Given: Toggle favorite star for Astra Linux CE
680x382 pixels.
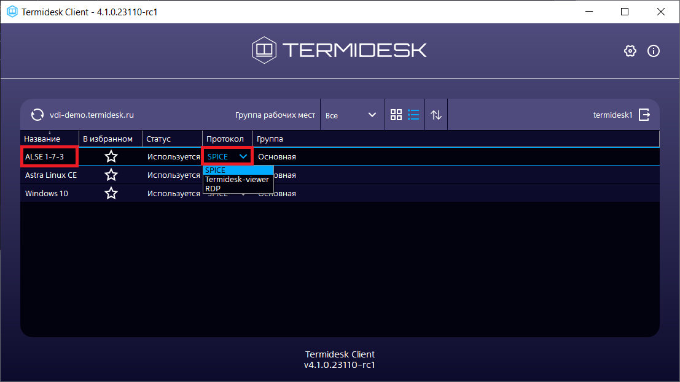Looking at the screenshot, I should click(111, 175).
